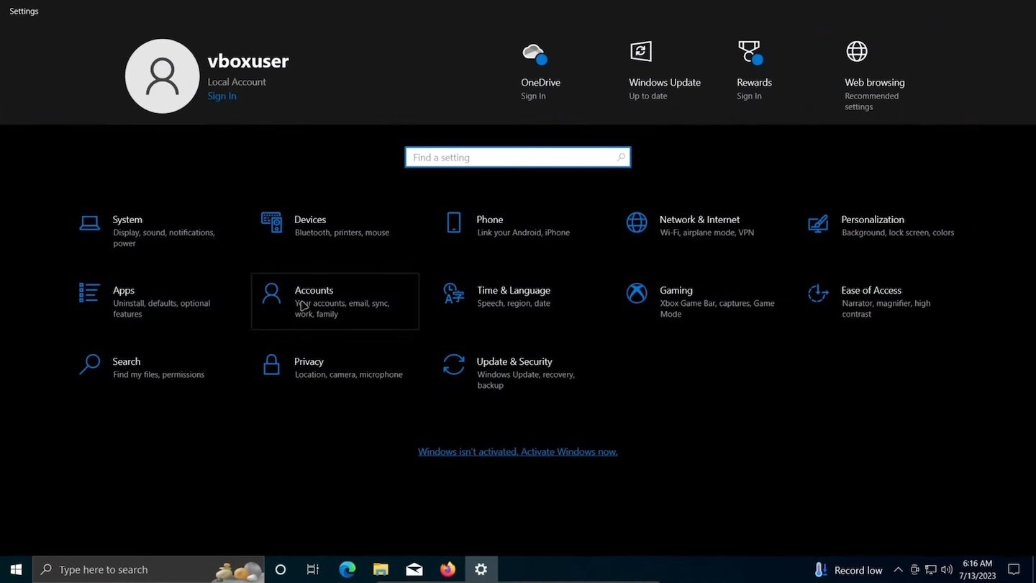Click the Windows Update Up to date label
Image resolution: width=1036 pixels, height=583 pixels.
pos(648,96)
